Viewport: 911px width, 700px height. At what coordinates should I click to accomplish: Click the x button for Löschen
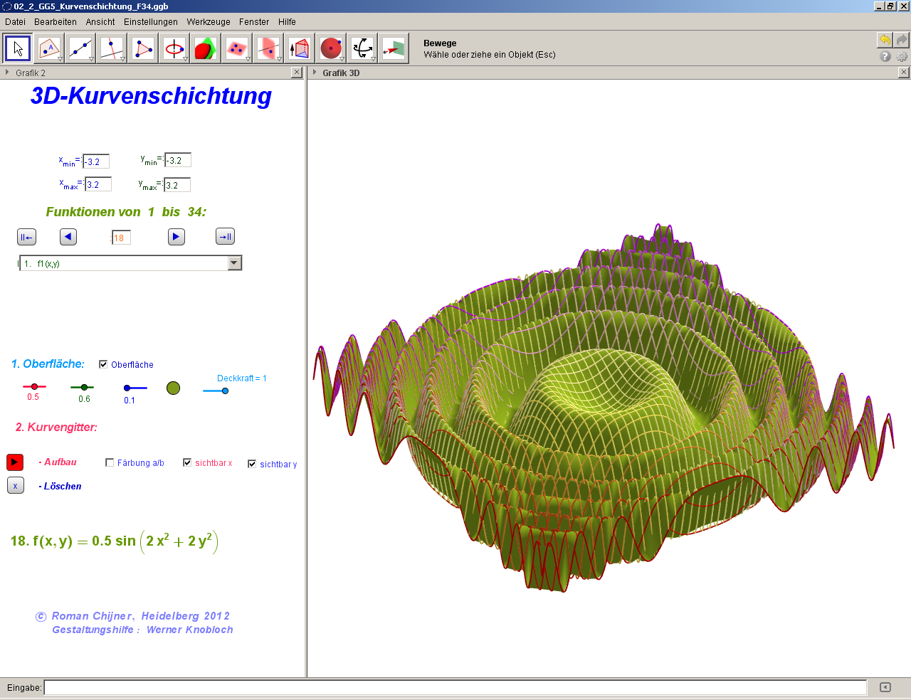(x=15, y=486)
